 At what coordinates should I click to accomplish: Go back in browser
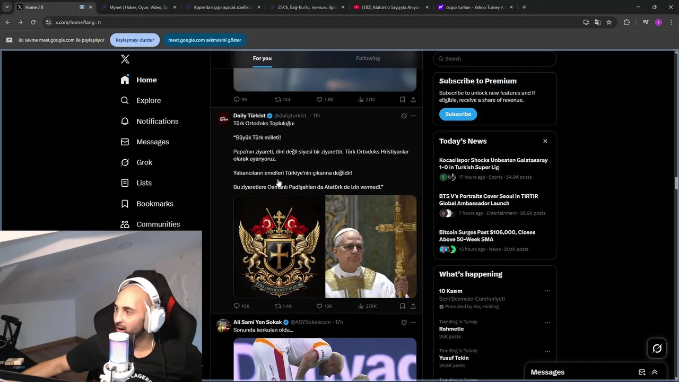pos(7,22)
